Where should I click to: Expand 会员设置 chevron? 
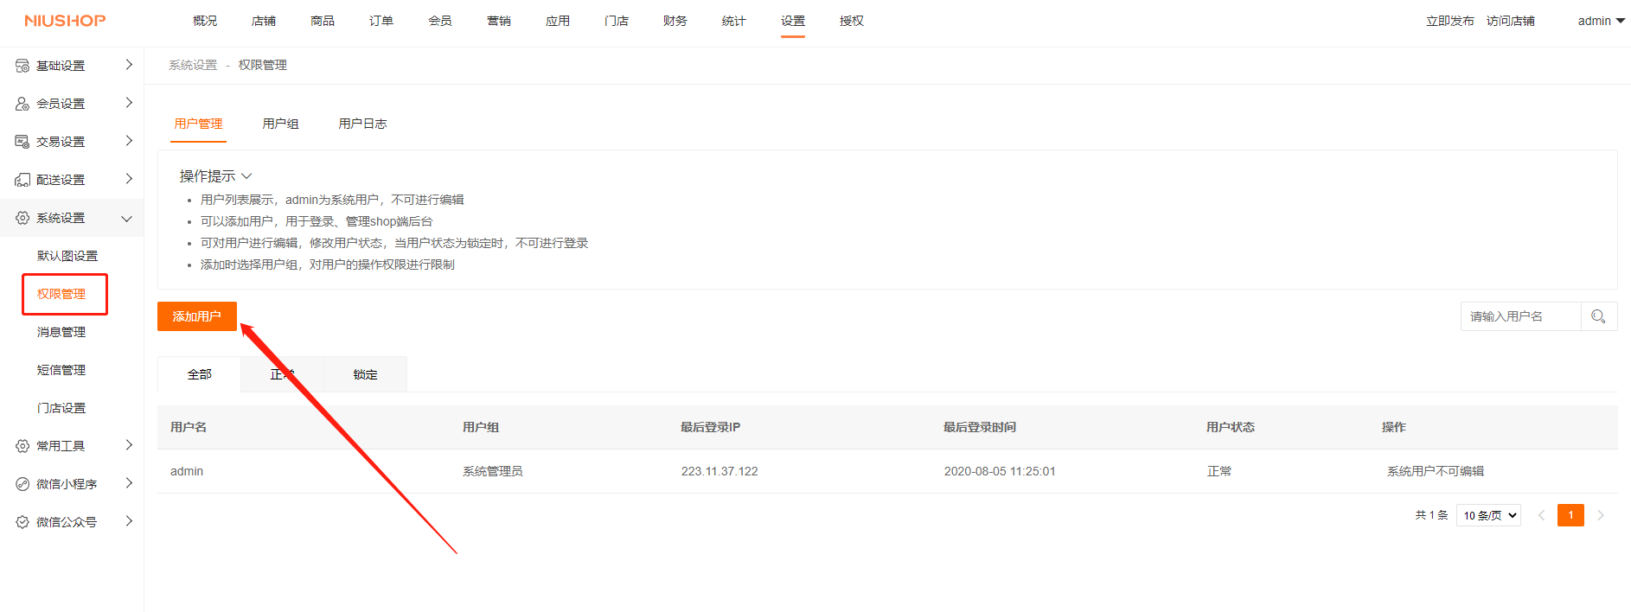coord(129,103)
